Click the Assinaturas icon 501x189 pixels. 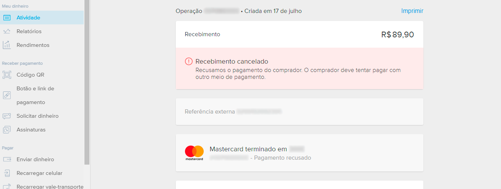tap(7, 130)
